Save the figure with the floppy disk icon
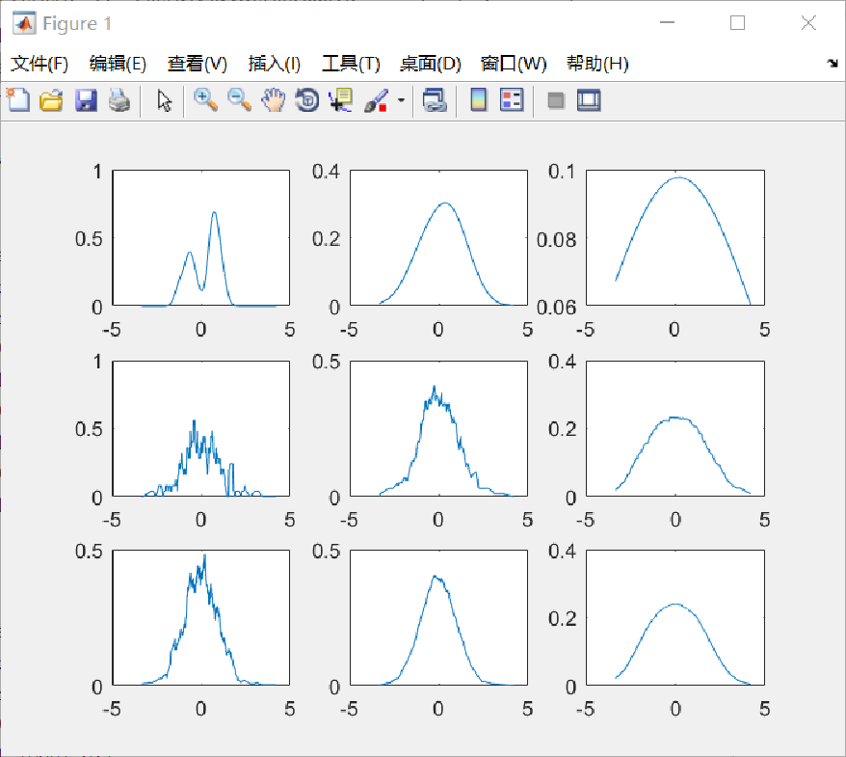The width and height of the screenshot is (846, 757). click(x=86, y=101)
